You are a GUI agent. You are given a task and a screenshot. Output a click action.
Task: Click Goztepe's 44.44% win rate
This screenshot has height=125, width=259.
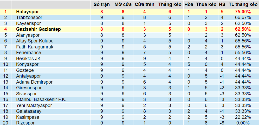[x=243, y=70]
